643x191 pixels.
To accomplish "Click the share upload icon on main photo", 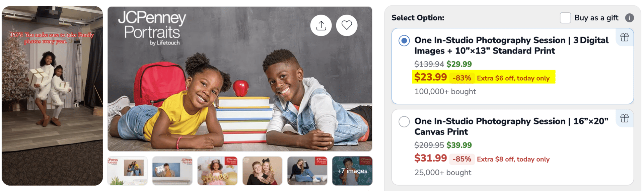I will coord(321,25).
